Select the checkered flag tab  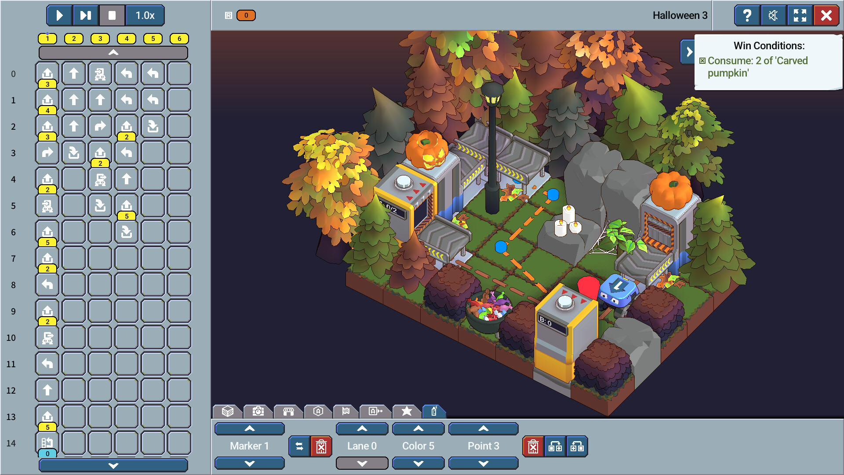(x=346, y=411)
